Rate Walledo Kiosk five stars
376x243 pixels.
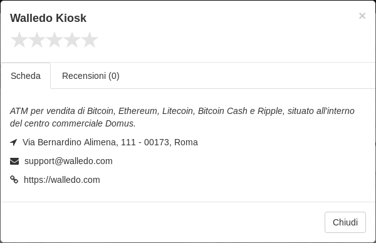point(90,40)
